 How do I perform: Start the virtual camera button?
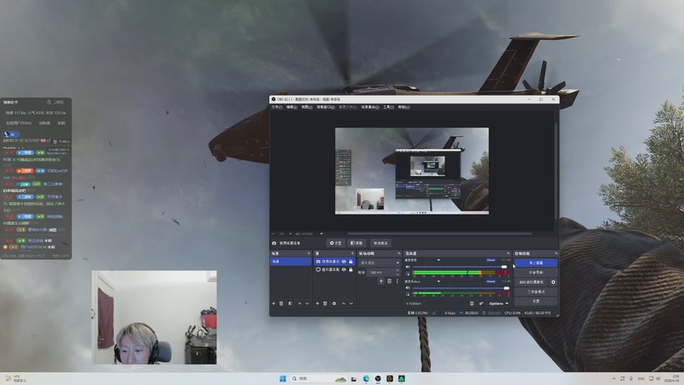point(531,282)
